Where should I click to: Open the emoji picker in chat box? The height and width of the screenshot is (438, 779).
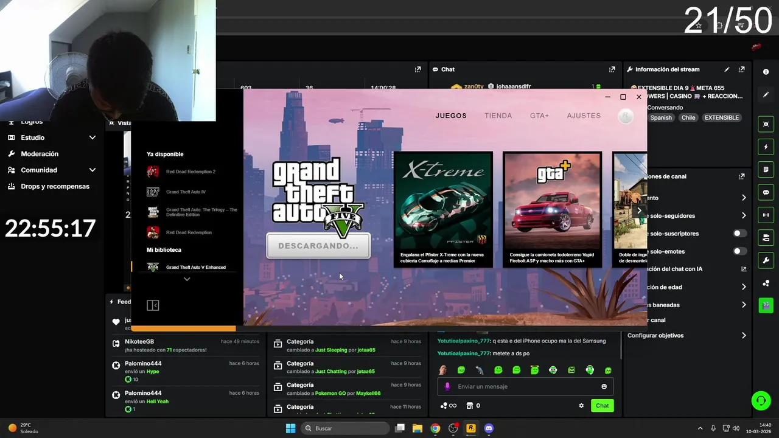tap(604, 386)
